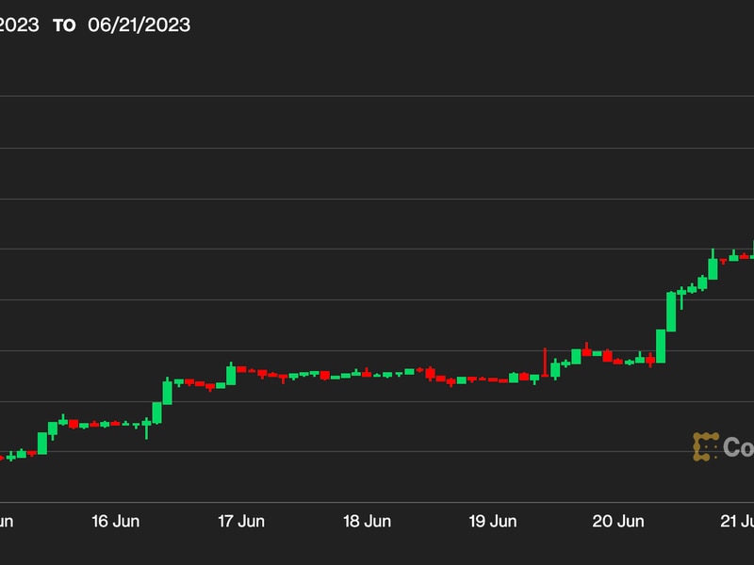Screen dimensions: 754x565
Task: Click the 18 Jun axis label
Action: (367, 522)
